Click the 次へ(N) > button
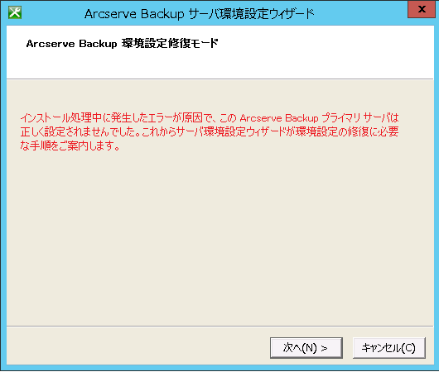Viewport: 439px width, 372px height. pyautogui.click(x=306, y=348)
